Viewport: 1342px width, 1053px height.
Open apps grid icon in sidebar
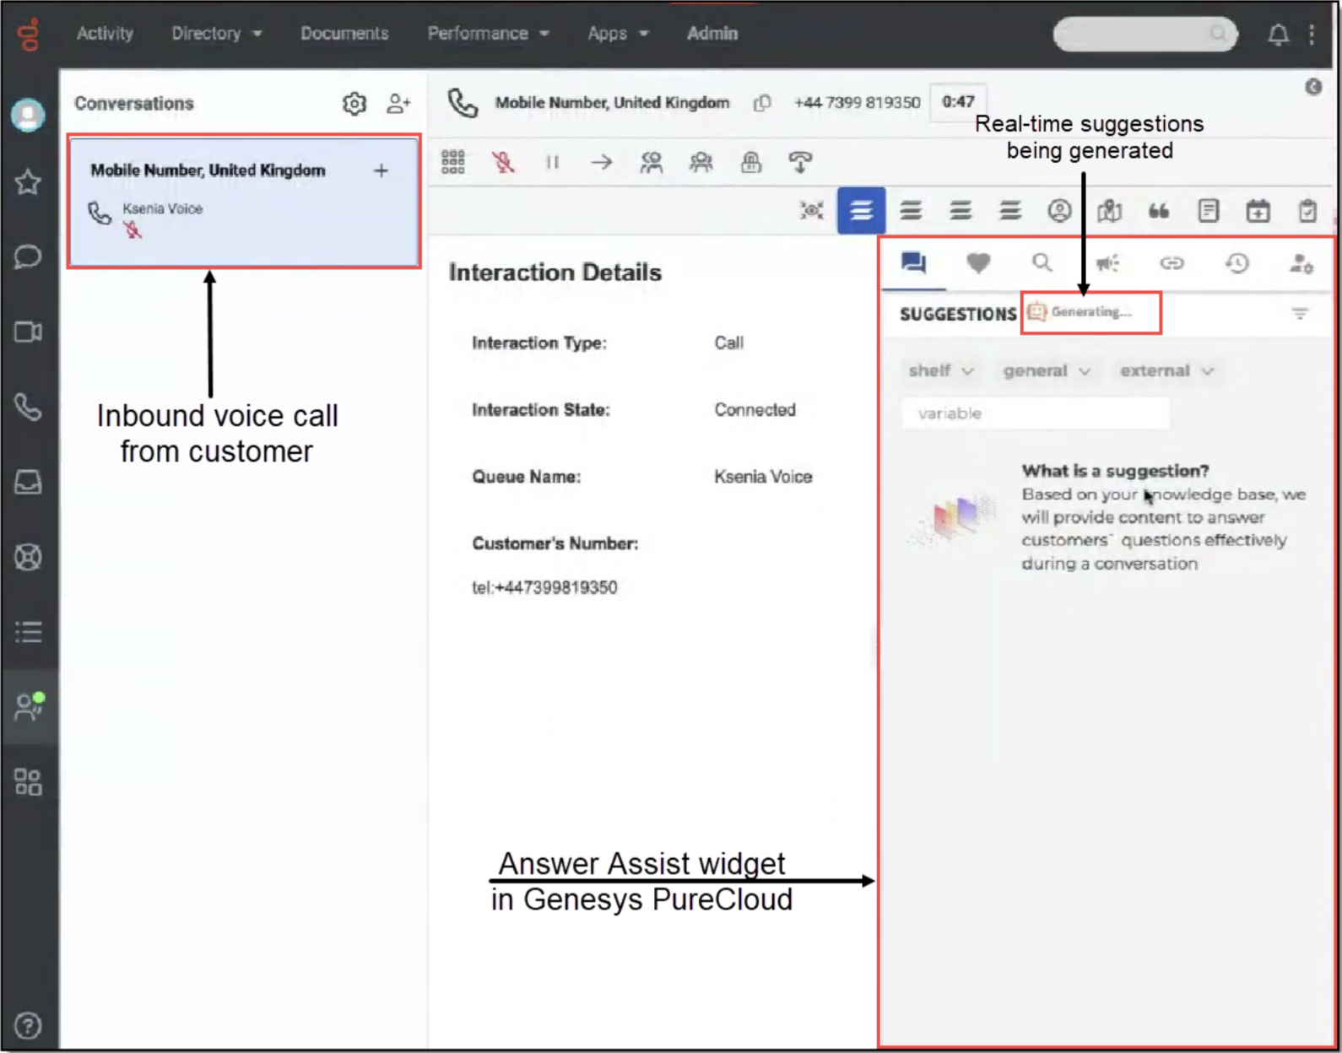tap(28, 782)
